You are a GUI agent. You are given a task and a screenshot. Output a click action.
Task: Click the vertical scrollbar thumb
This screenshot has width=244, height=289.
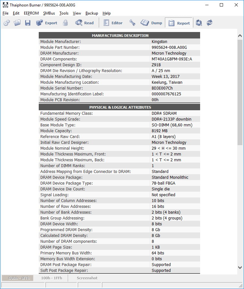[240, 92]
